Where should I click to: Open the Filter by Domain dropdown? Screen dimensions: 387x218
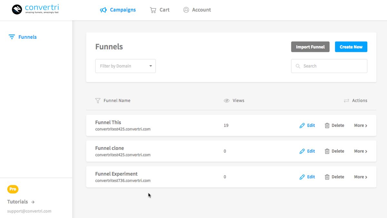tap(125, 66)
